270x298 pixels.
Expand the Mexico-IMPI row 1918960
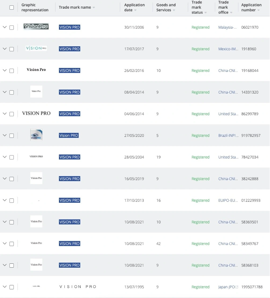pos(5,49)
